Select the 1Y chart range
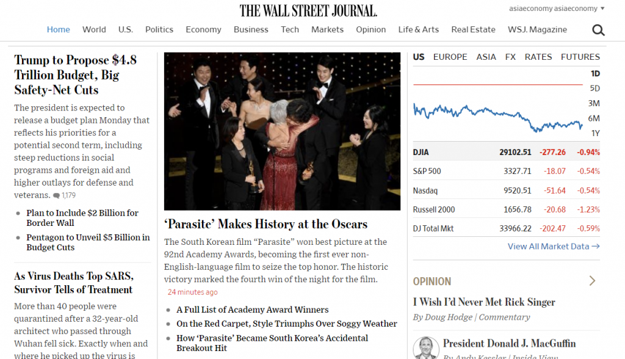The height and width of the screenshot is (359, 625). point(596,133)
